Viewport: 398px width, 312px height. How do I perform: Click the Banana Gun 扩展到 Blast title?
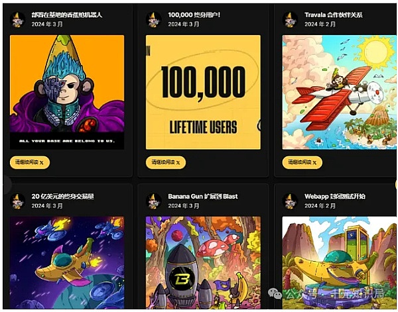203,197
